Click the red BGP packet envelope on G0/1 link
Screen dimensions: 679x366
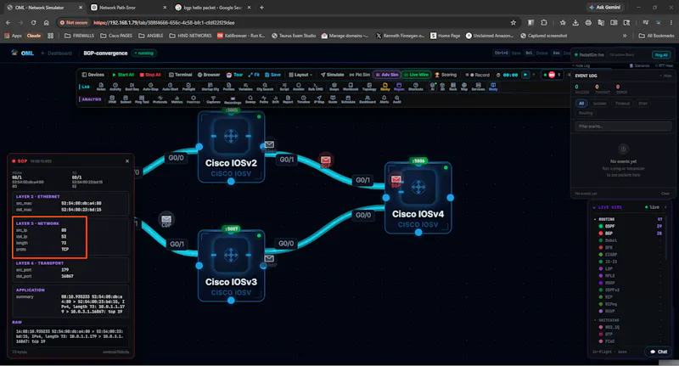pyautogui.click(x=326, y=160)
